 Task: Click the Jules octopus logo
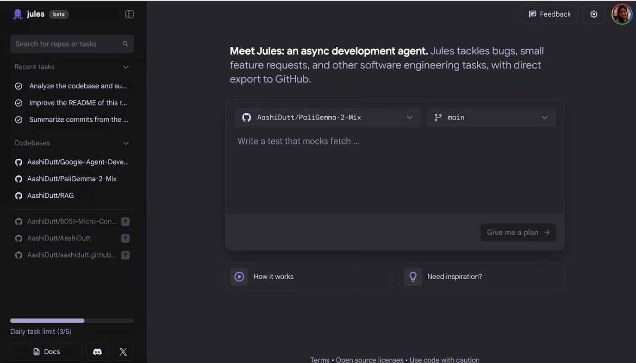click(18, 14)
